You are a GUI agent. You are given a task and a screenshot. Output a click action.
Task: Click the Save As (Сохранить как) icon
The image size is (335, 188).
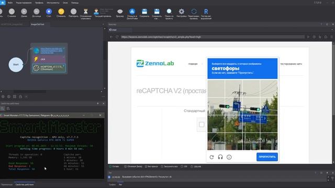tap(157, 11)
